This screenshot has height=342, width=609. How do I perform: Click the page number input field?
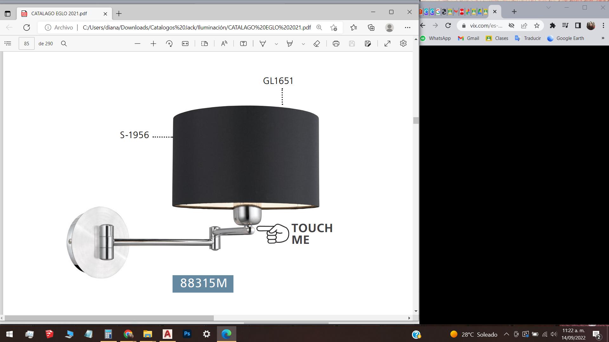click(27, 44)
